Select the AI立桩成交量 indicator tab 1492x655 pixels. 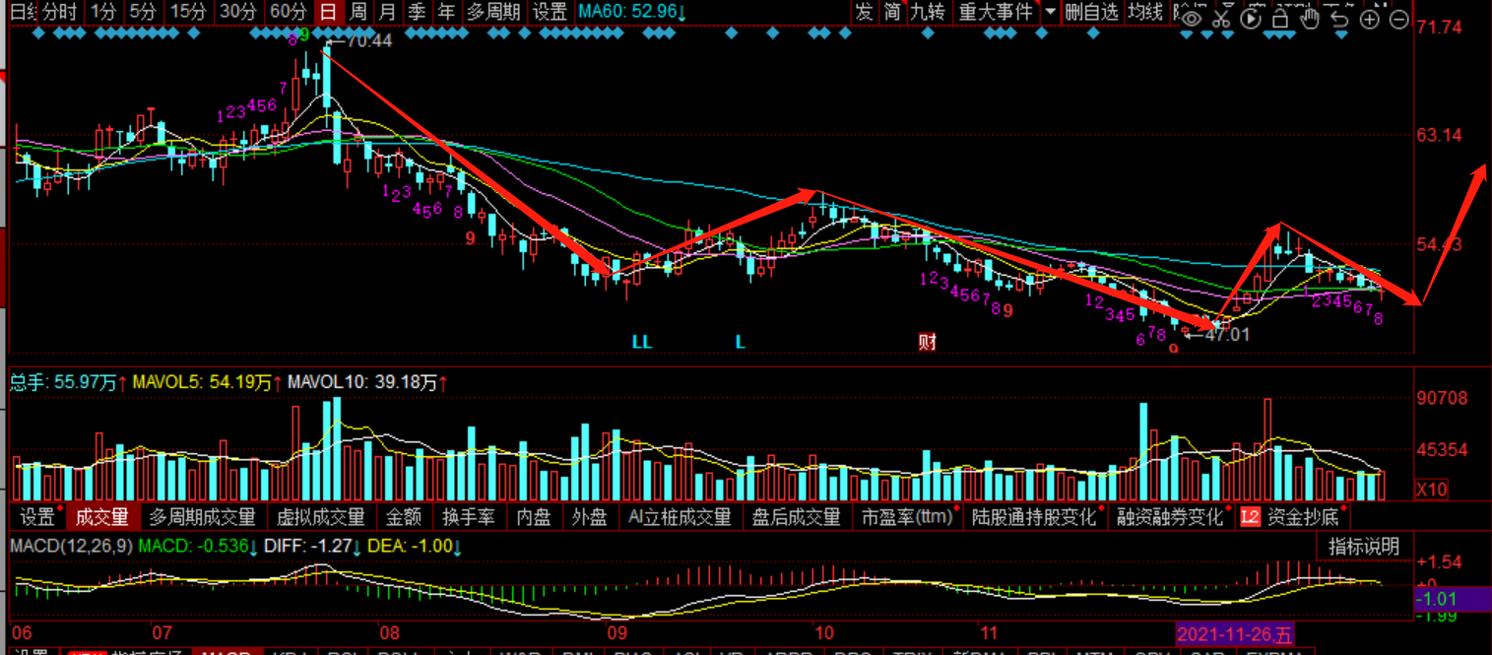pyautogui.click(x=680, y=517)
